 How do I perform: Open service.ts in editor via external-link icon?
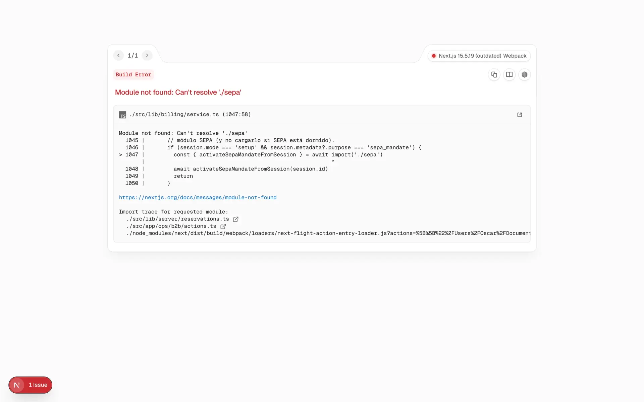click(520, 115)
